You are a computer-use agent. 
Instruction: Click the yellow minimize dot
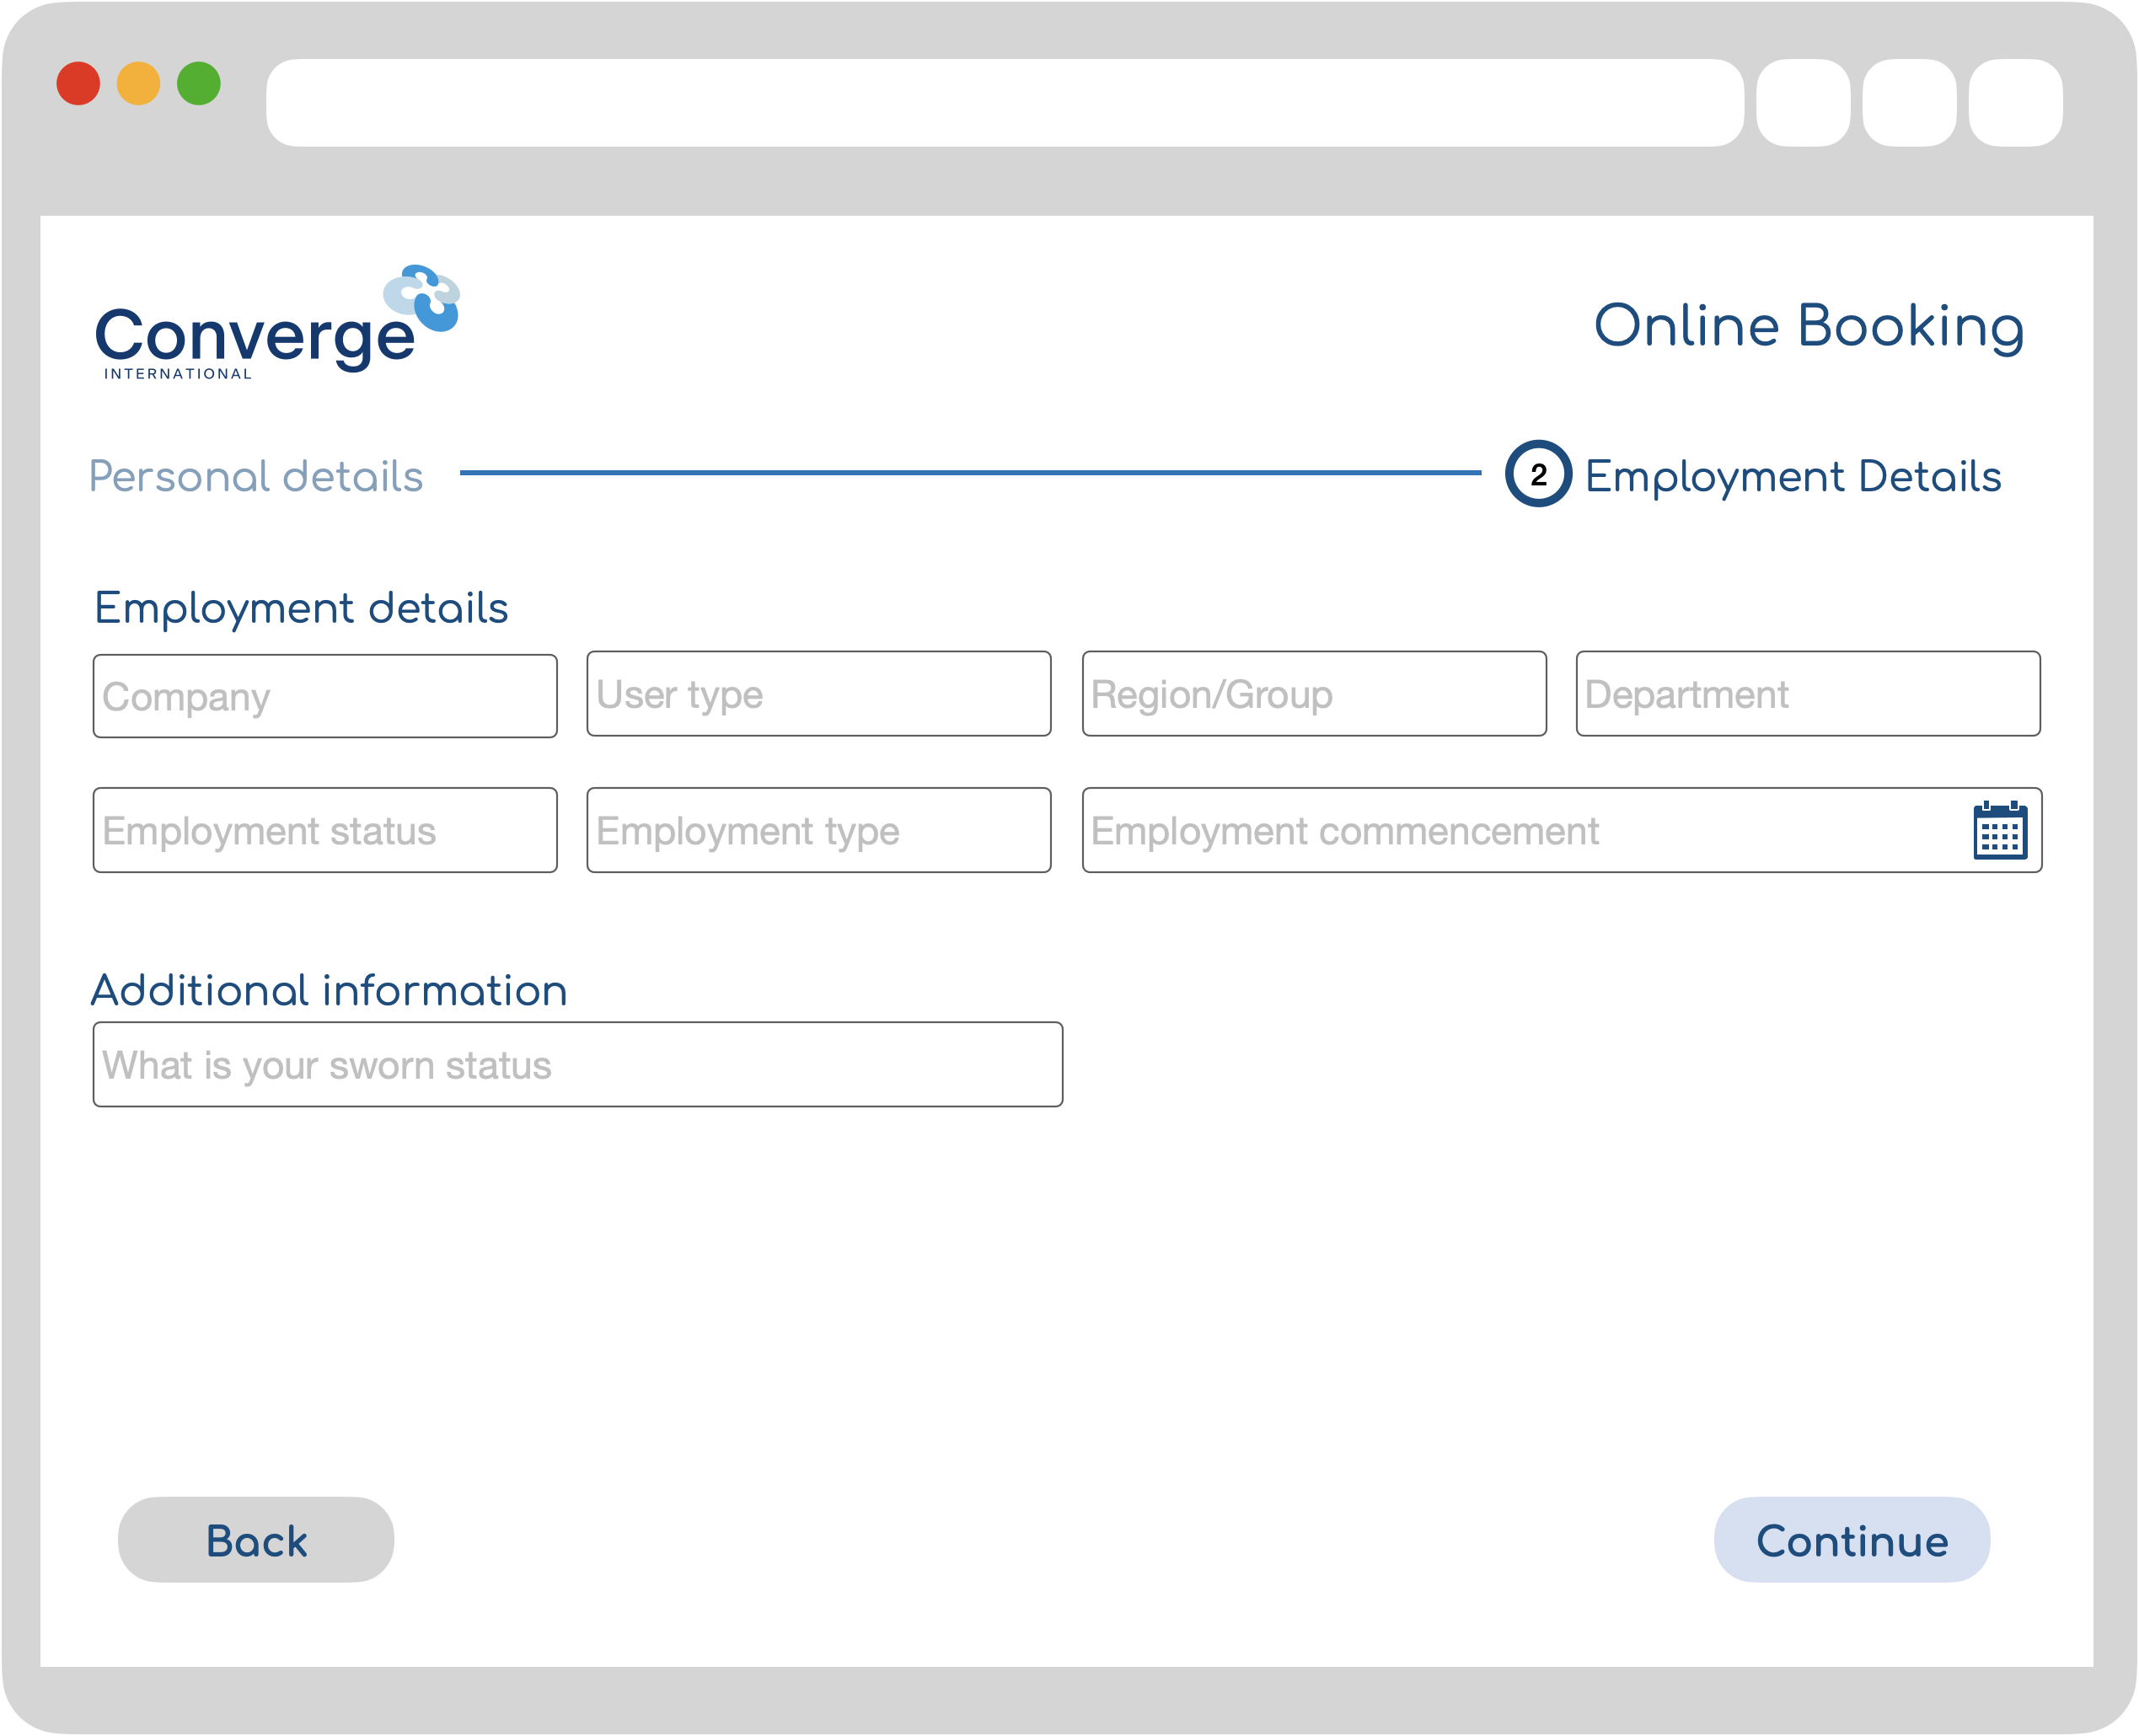[x=138, y=83]
